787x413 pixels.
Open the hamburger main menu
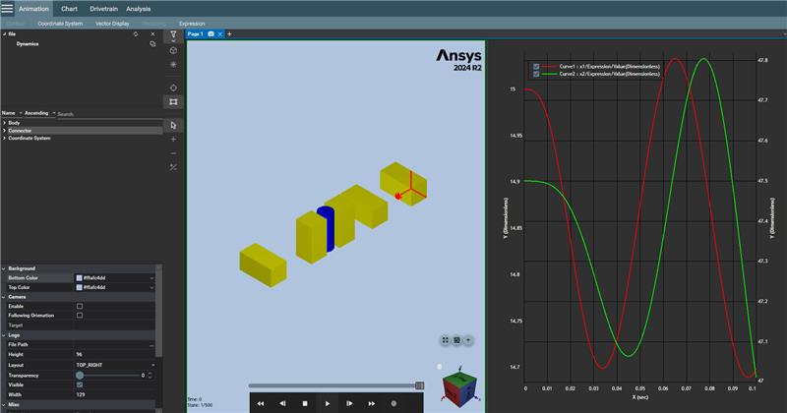click(7, 8)
